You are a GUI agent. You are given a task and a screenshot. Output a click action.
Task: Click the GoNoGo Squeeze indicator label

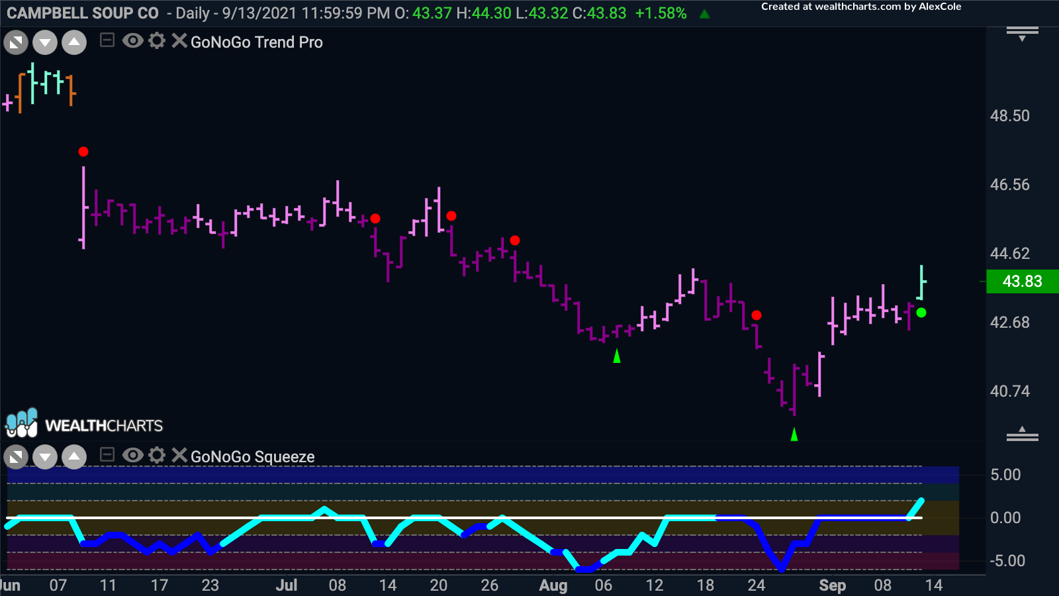(252, 457)
